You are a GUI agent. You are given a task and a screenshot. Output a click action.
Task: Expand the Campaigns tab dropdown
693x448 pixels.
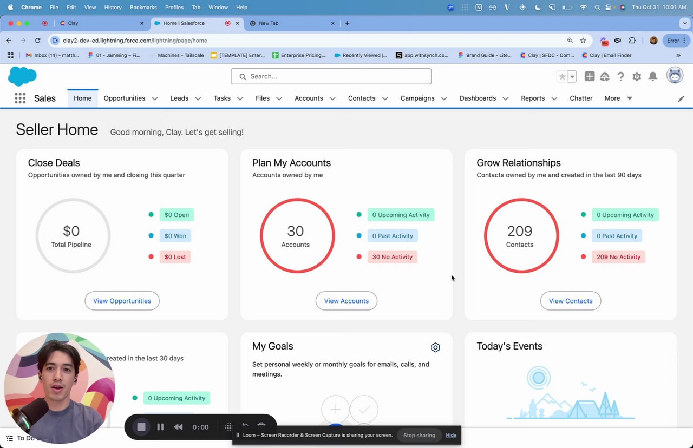(x=444, y=98)
